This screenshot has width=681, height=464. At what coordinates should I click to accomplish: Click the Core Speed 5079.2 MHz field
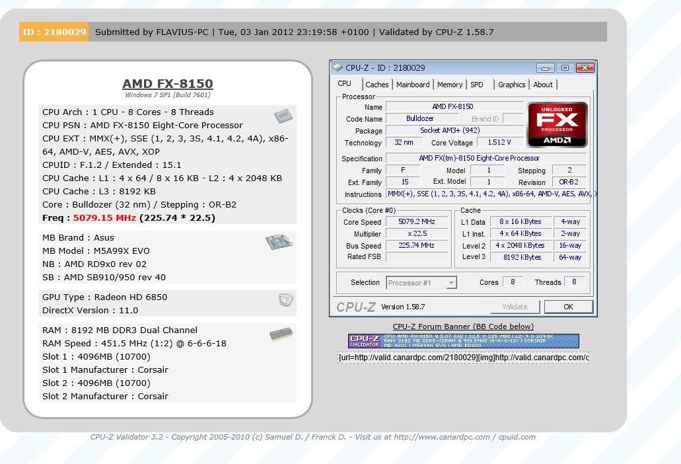point(417,221)
